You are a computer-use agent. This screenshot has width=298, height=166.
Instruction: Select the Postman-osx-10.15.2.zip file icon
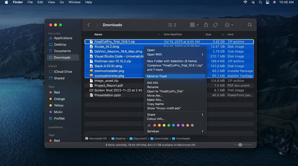pos(91,61)
